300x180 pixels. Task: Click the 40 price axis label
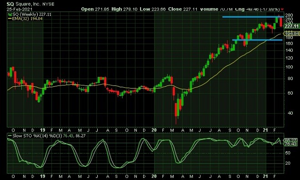pos(290,113)
